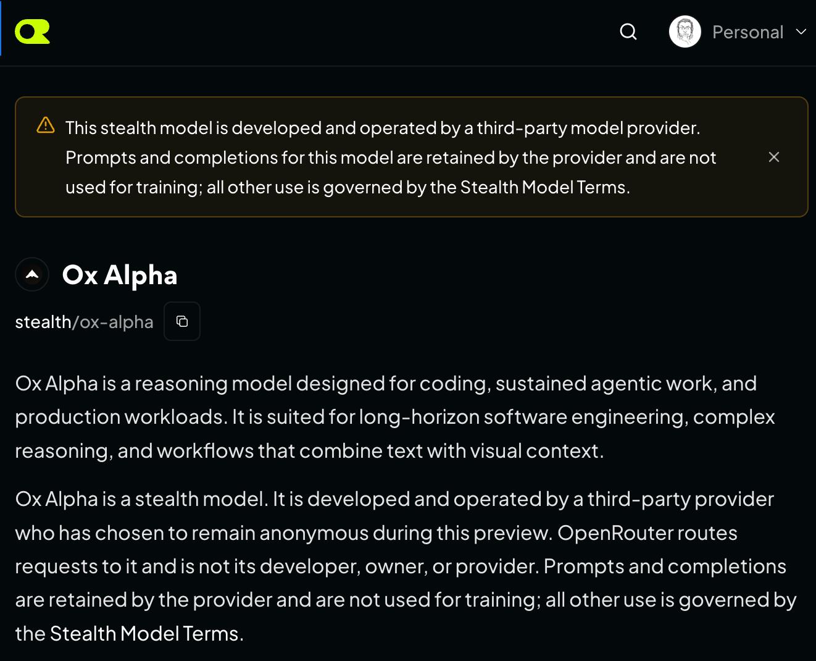The height and width of the screenshot is (661, 816).
Task: Open the "stealth" provider link in the slug
Action: coord(43,322)
